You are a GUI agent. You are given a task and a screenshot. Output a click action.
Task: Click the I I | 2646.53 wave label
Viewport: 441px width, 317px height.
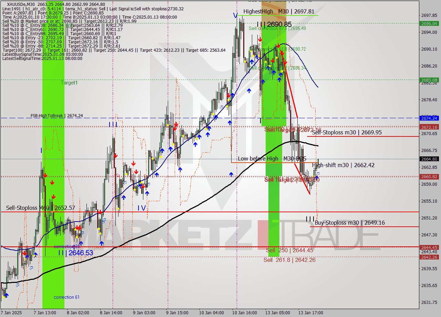(75, 253)
